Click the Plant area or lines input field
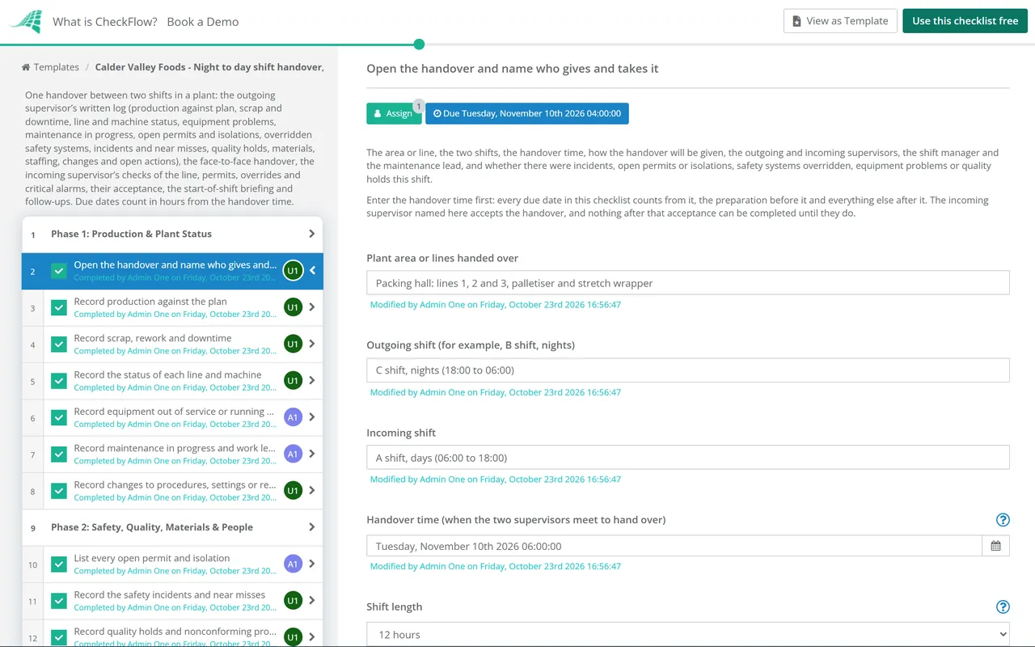The width and height of the screenshot is (1035, 647). [x=688, y=283]
